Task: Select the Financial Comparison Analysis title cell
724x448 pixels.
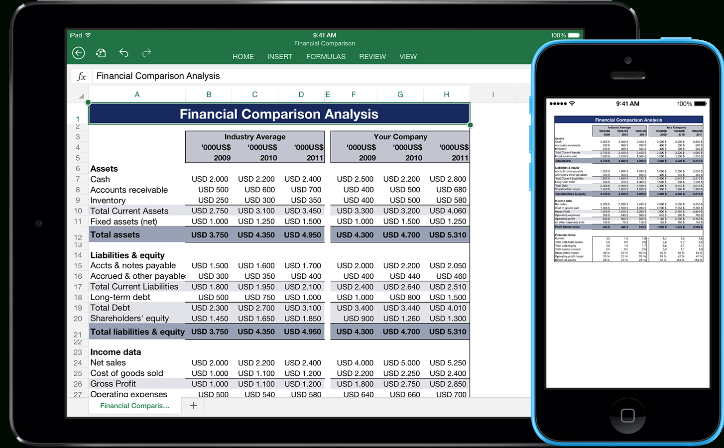Action: point(278,114)
